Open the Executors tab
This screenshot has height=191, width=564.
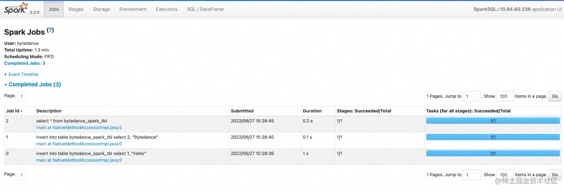167,9
